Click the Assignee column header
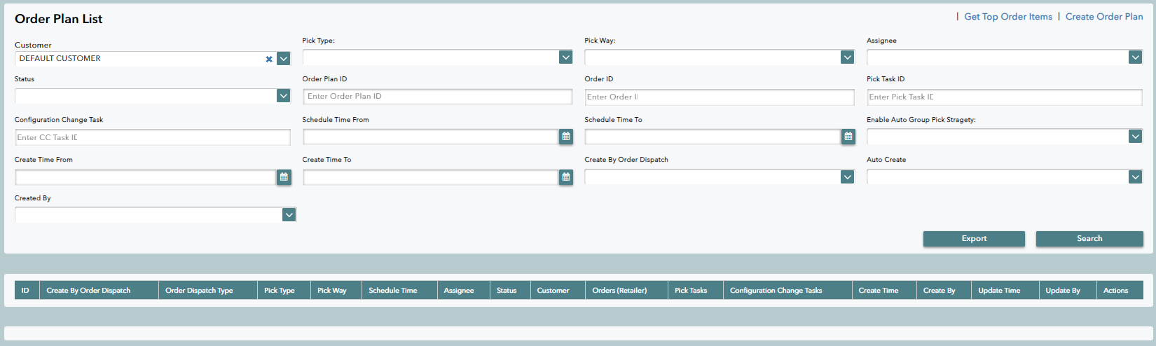1156x346 pixels. (x=463, y=290)
